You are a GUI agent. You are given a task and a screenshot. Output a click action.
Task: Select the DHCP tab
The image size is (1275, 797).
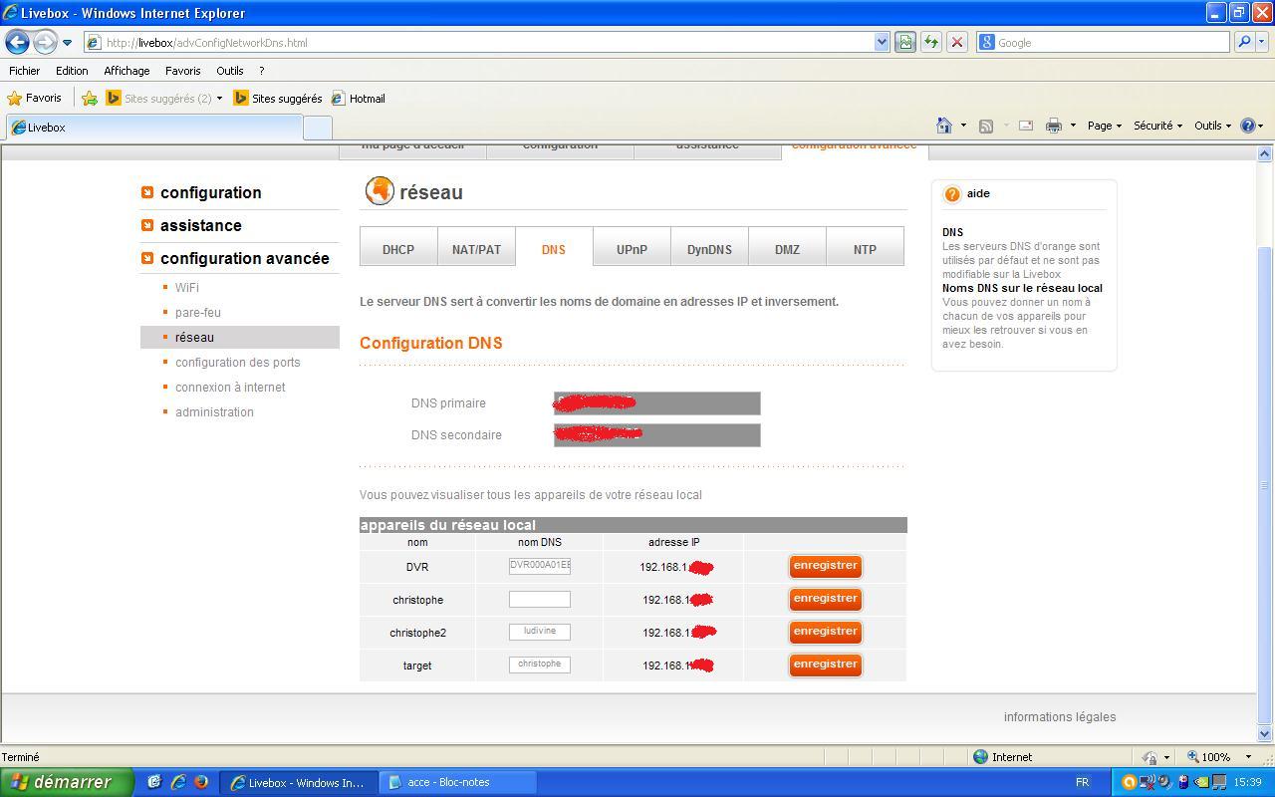point(398,249)
